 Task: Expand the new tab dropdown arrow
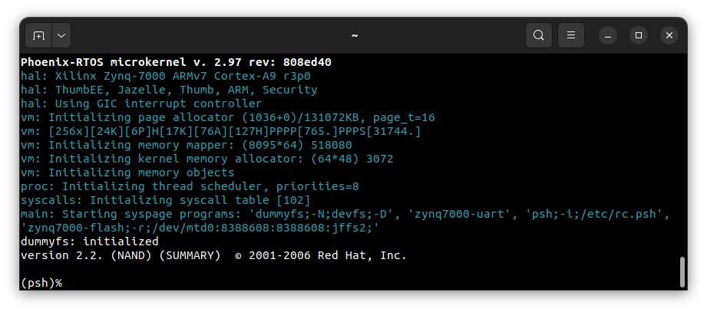(61, 35)
